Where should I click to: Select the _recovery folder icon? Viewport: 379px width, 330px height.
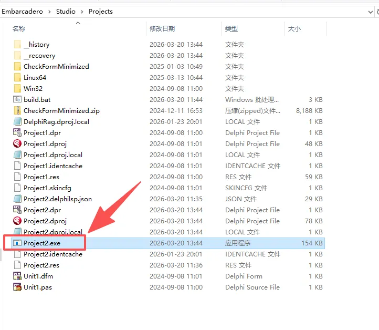(x=17, y=56)
